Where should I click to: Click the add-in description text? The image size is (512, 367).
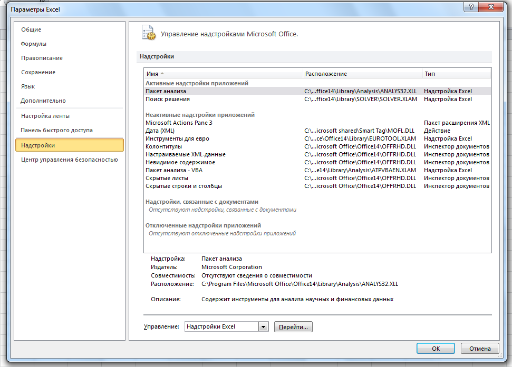[297, 299]
